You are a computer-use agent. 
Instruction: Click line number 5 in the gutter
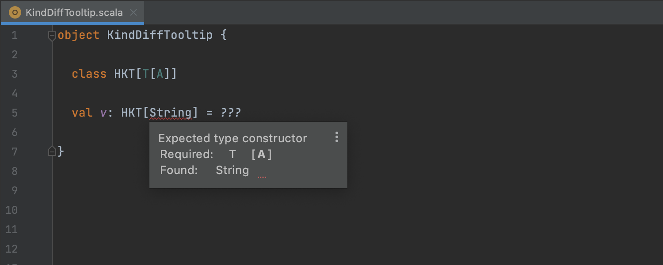click(x=15, y=113)
